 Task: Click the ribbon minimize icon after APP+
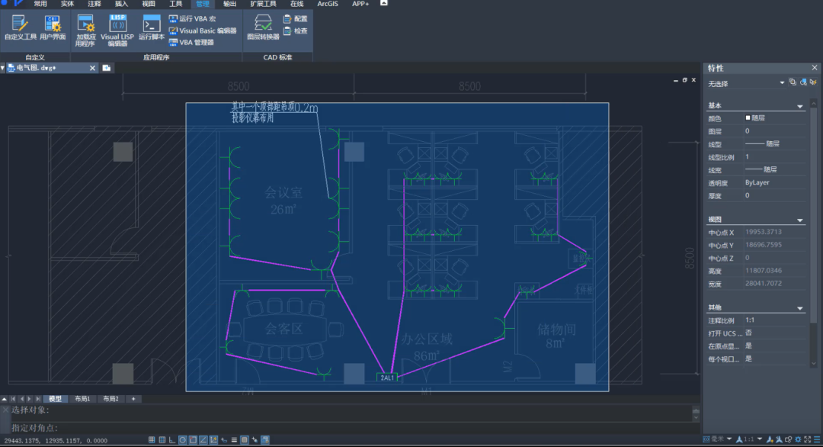click(383, 3)
